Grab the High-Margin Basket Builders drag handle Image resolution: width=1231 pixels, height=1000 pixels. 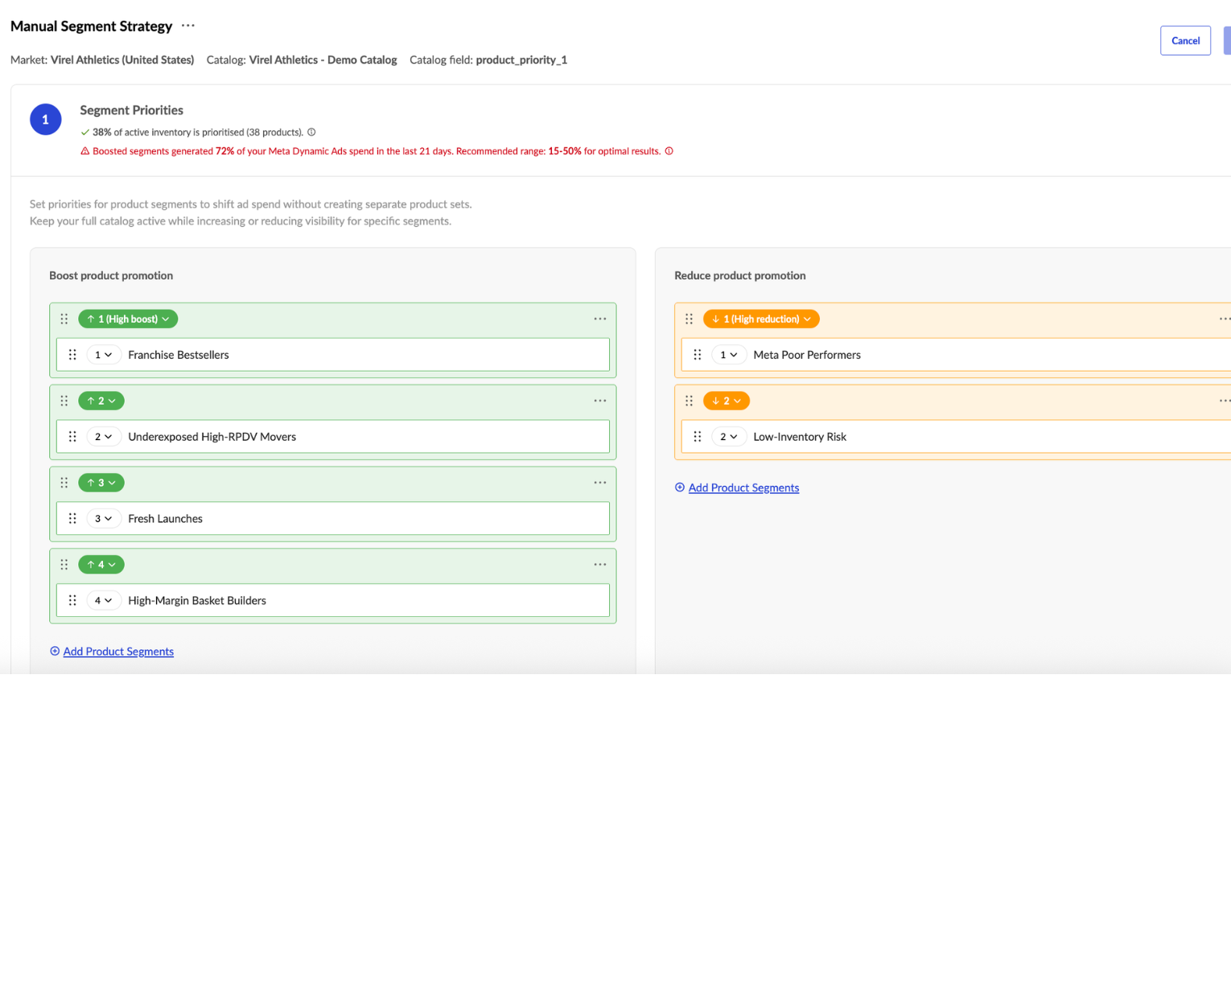[x=72, y=601]
